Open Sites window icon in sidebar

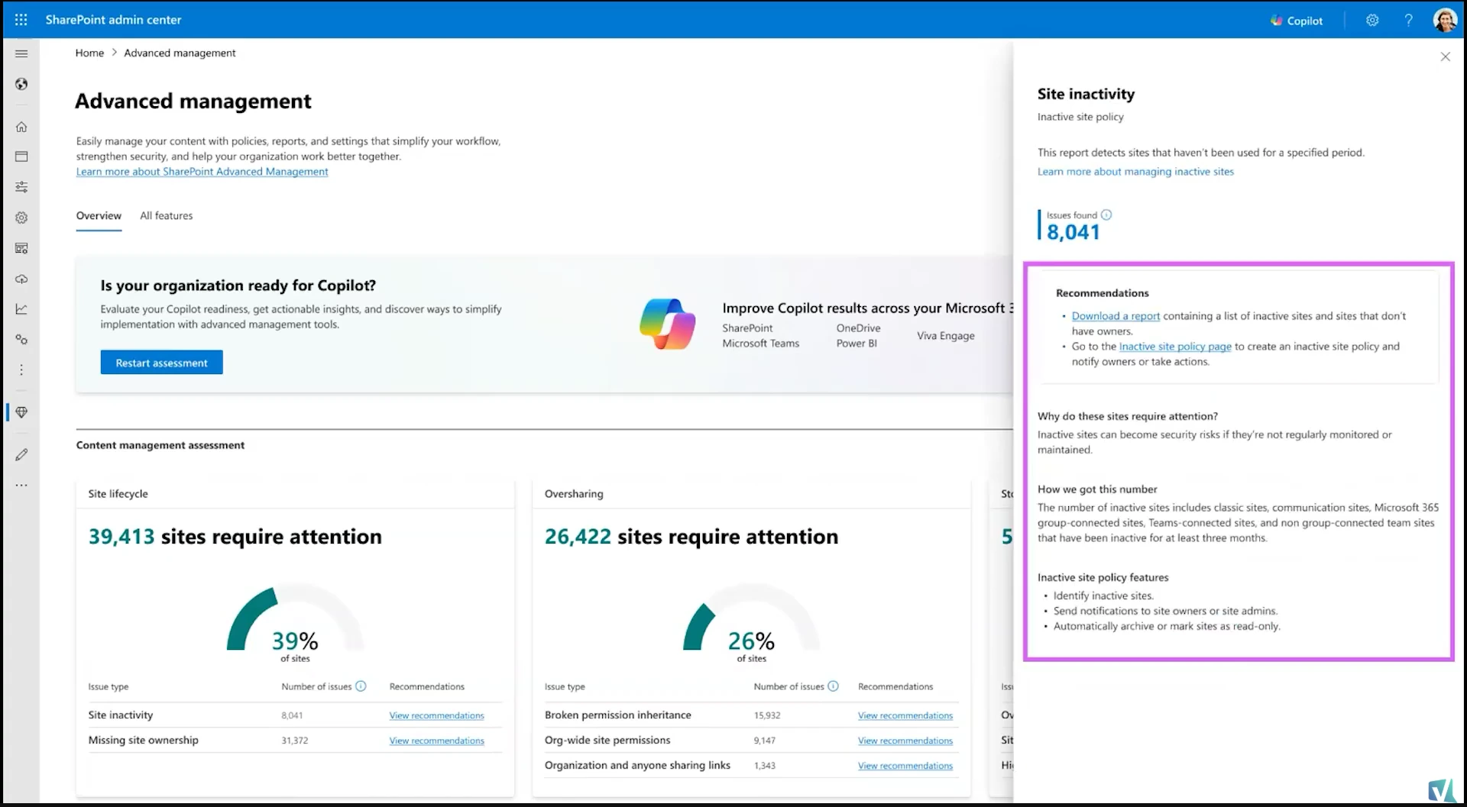point(21,157)
